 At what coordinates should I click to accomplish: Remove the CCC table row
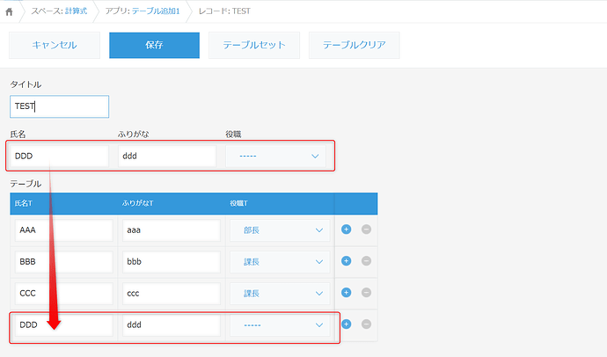click(366, 293)
